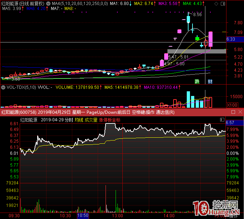Click the 13:00 time axis label

pyautogui.click(x=117, y=216)
